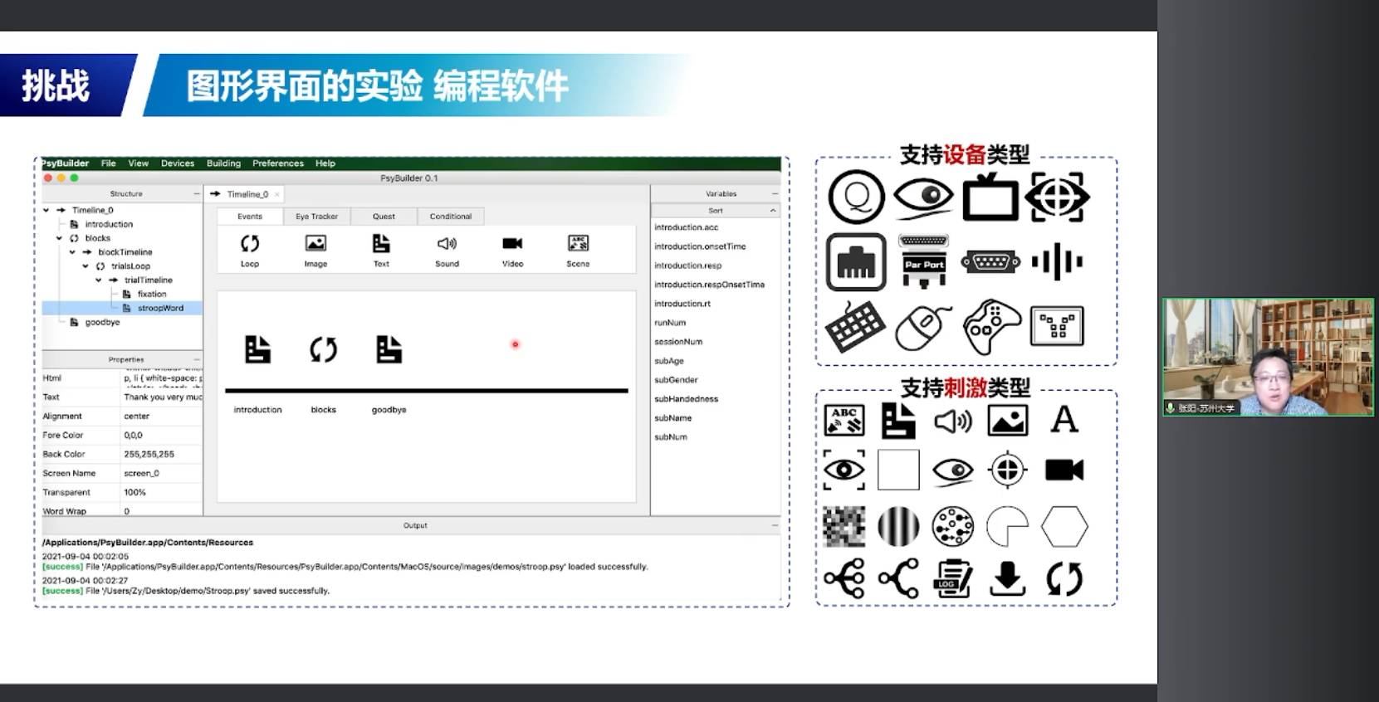The image size is (1379, 702).
Task: Select the Sound event icon
Action: (447, 244)
